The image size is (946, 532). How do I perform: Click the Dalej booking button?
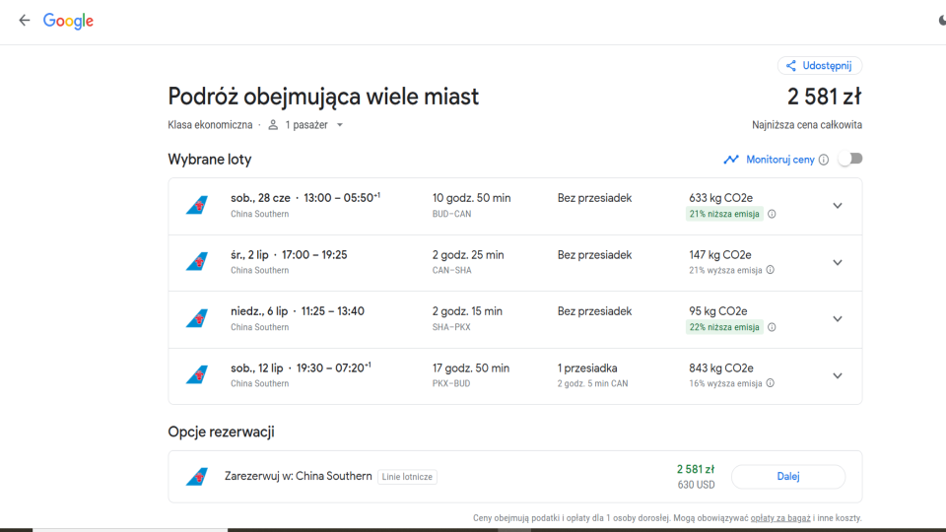(788, 477)
